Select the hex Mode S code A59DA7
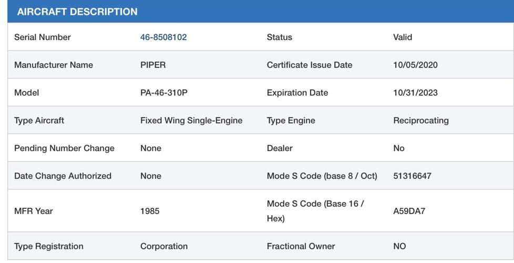 coord(410,211)
